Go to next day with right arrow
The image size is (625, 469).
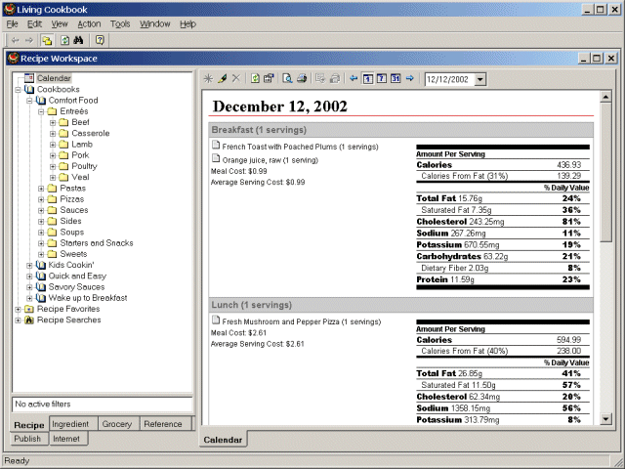click(x=410, y=78)
